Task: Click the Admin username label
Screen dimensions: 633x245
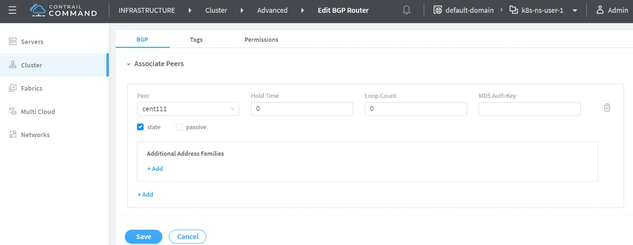Action: 618,10
